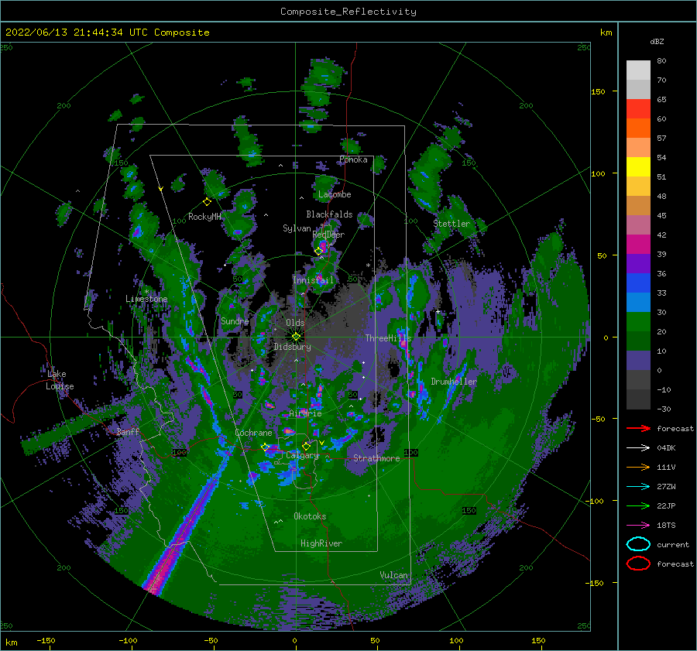Click the purple 36–39 dBZ swatch

click(x=638, y=263)
